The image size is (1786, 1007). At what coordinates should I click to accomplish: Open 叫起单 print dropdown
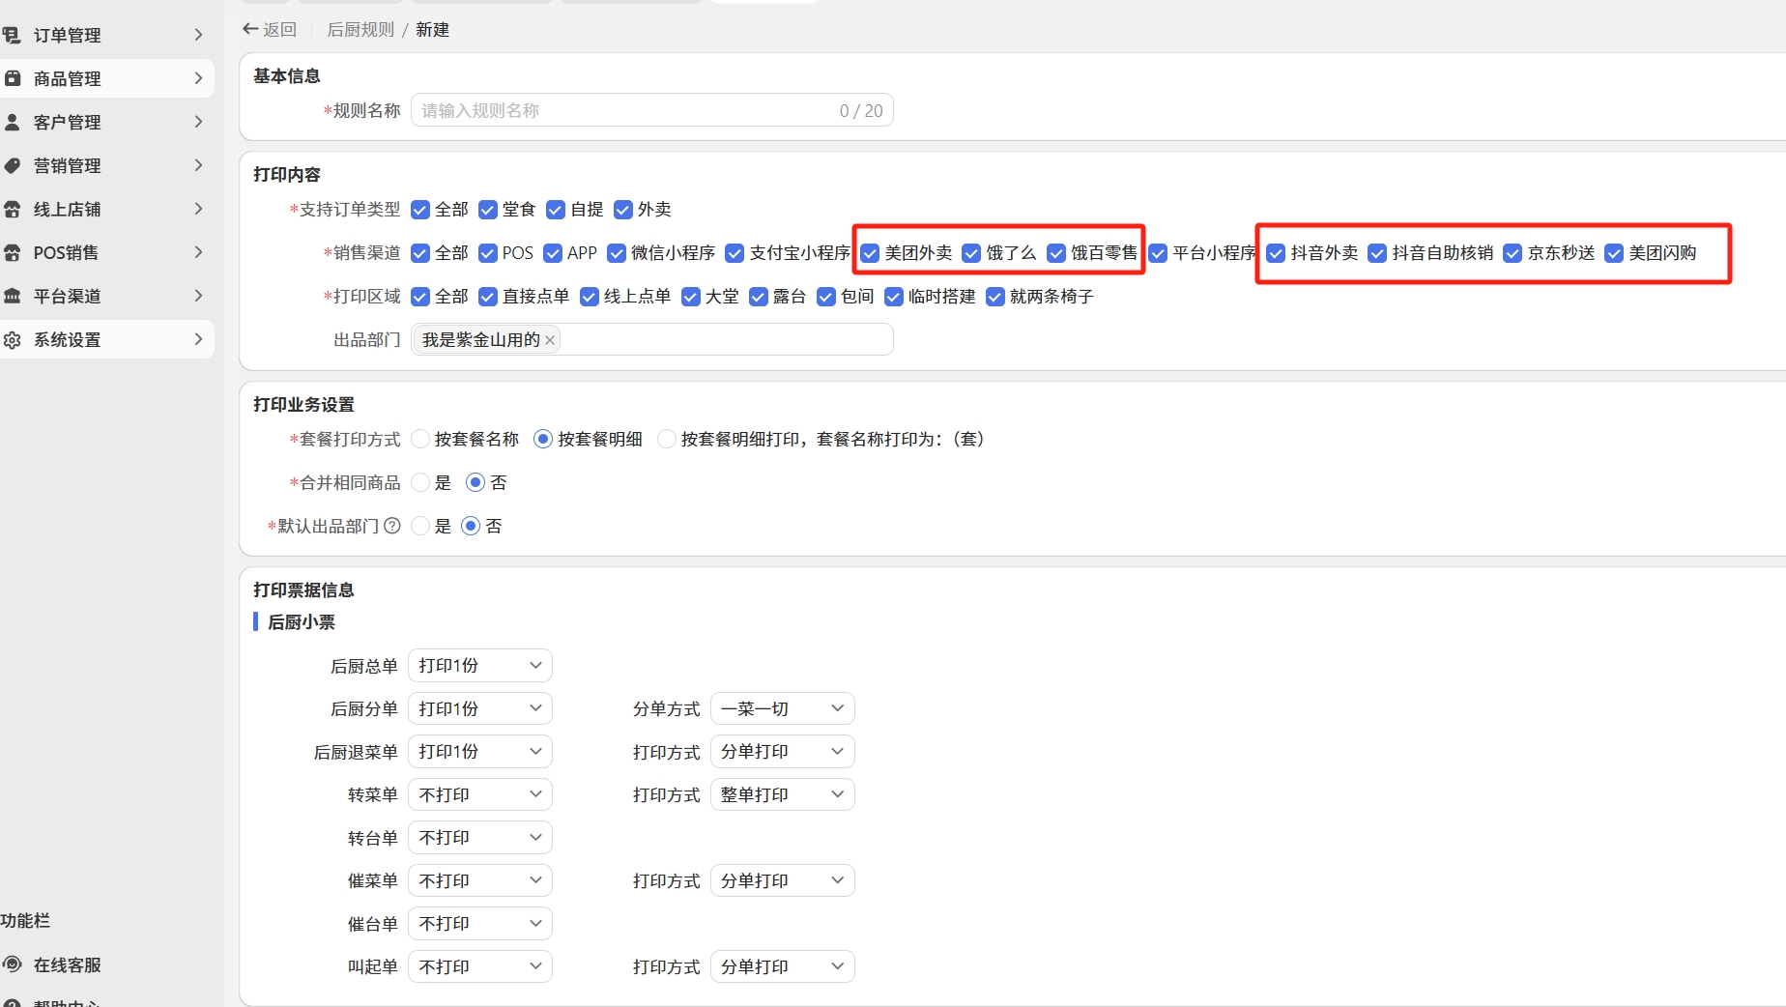pos(480,966)
